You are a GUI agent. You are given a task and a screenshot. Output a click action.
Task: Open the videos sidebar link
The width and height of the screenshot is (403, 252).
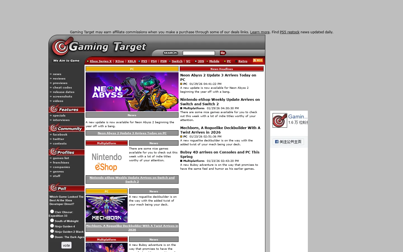pos(58,101)
